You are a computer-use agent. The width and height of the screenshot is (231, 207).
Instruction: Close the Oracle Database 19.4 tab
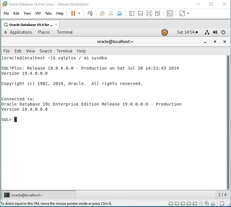tap(56, 24)
